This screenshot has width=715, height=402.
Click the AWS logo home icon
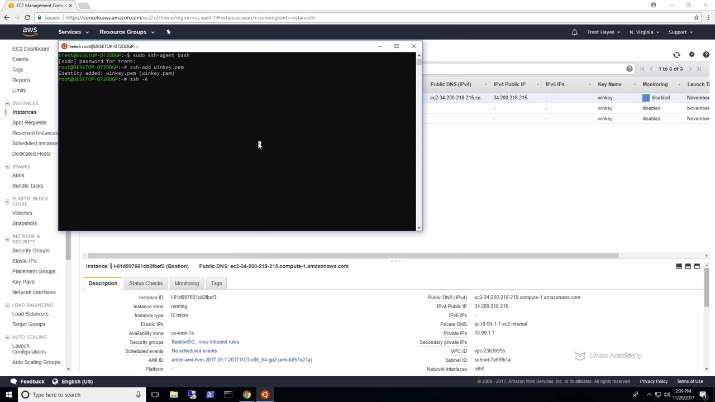point(30,32)
